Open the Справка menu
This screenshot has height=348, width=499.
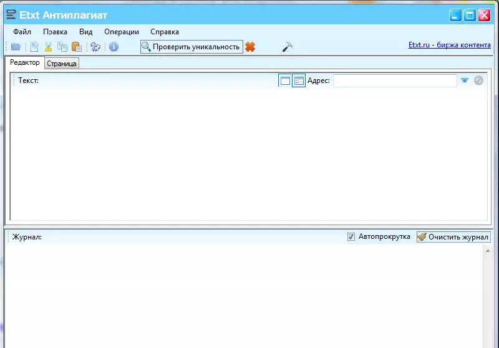pyautogui.click(x=165, y=32)
